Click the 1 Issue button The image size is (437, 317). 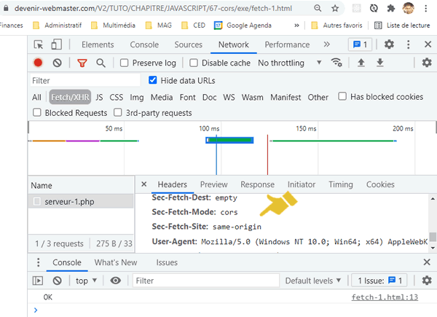[x=380, y=281]
